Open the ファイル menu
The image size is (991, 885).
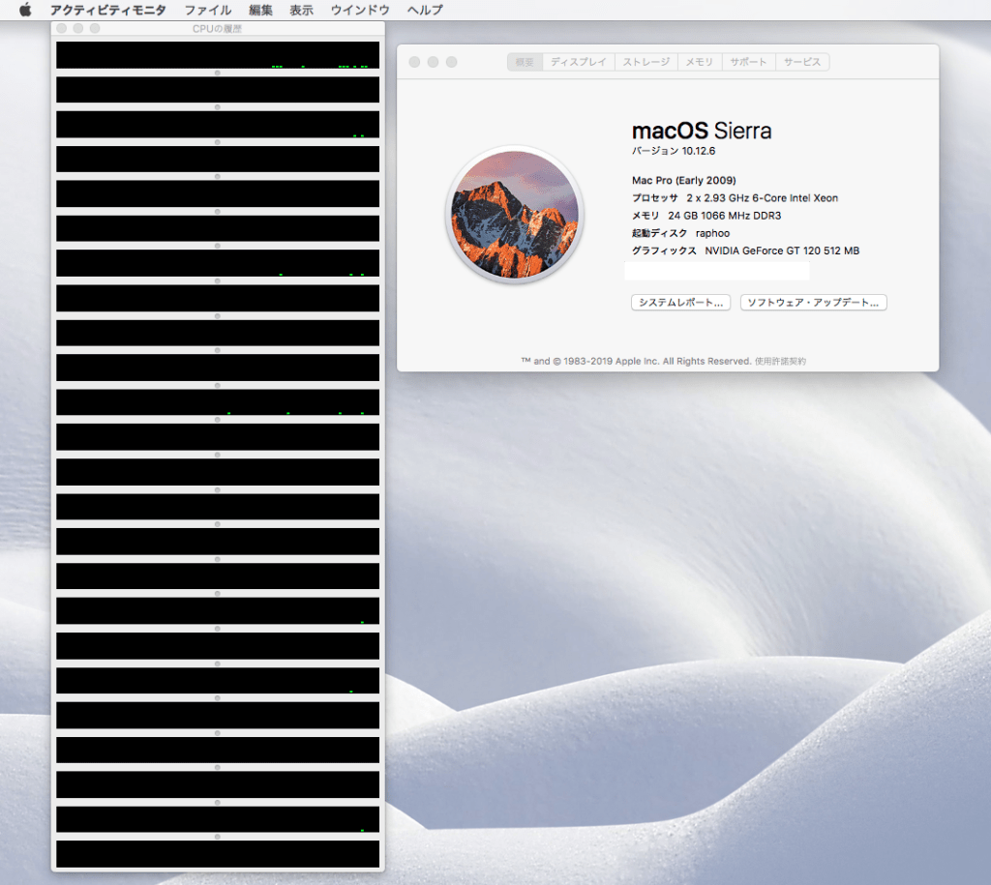click(207, 10)
